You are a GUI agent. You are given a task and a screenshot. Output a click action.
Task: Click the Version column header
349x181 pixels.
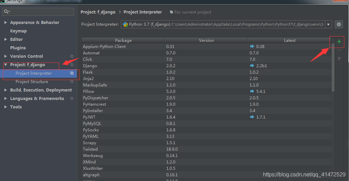(206, 41)
